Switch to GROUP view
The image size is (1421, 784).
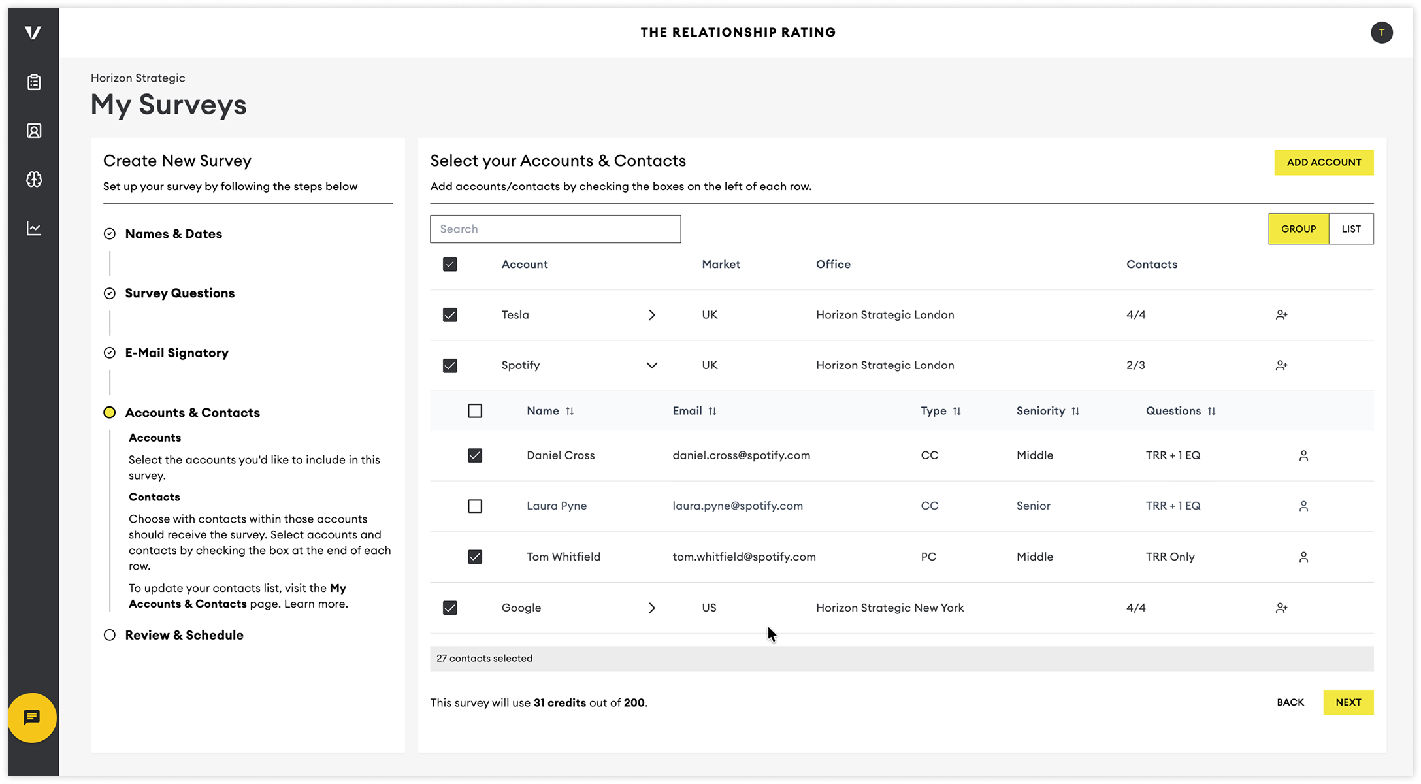click(1298, 229)
